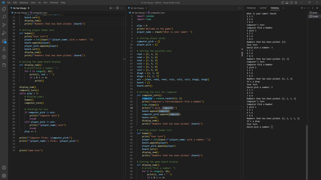Click 'play += 1' on line 69
321x180 pixels.
pos(30,131)
